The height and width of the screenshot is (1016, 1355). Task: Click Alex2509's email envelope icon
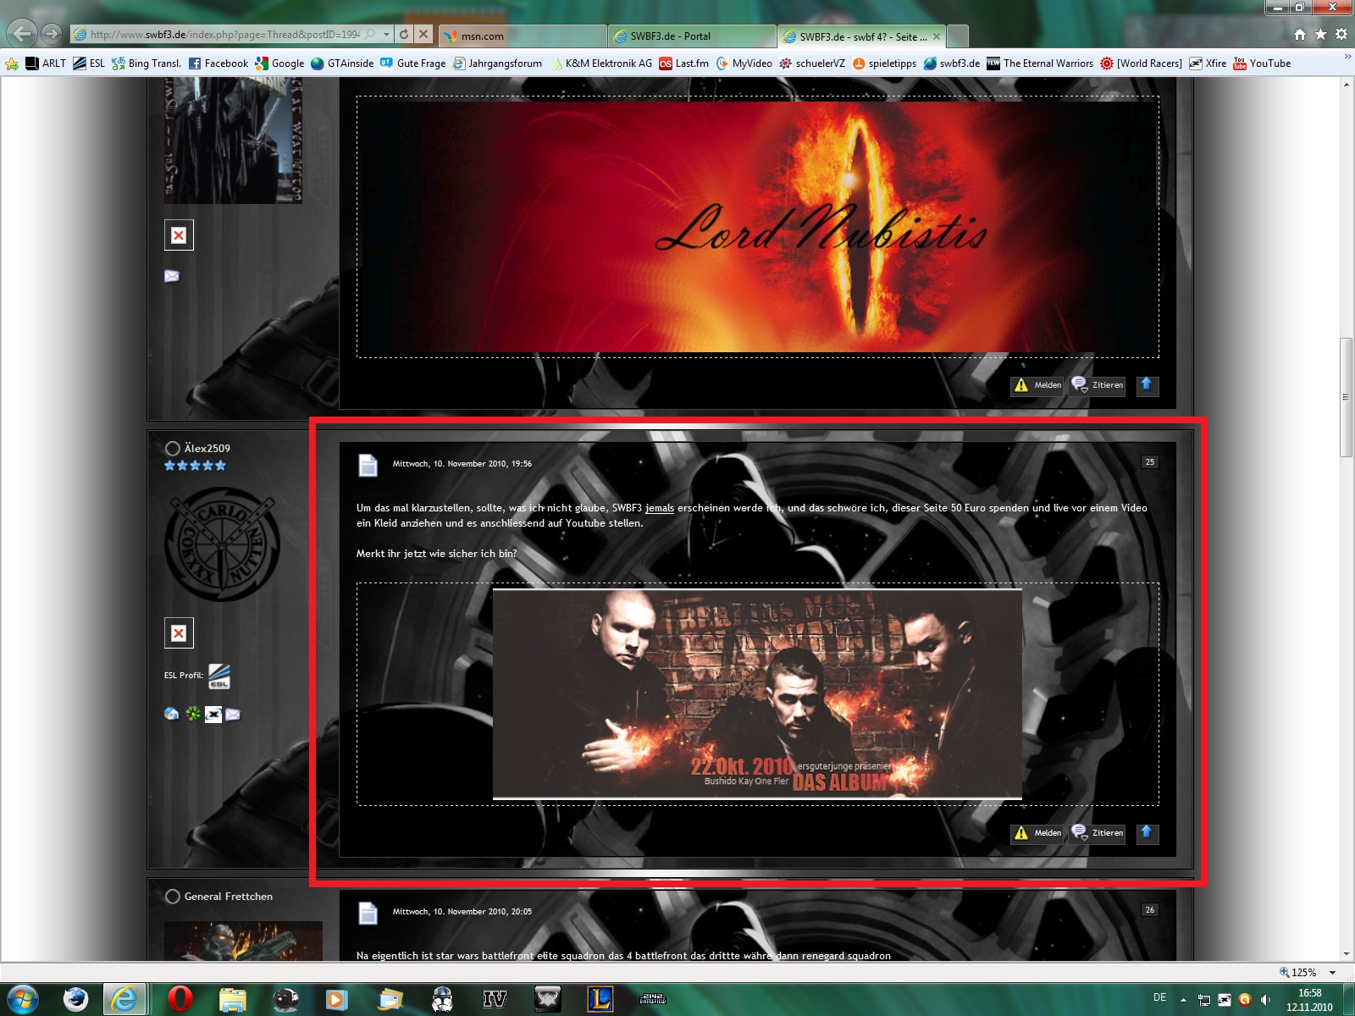pyautogui.click(x=233, y=714)
